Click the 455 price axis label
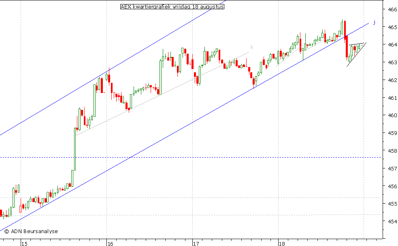Viewport: 398px width, 246px height. point(392,204)
